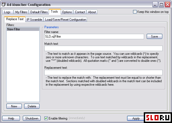Apply the configuration changes
The image size is (172, 123).
coord(136,118)
